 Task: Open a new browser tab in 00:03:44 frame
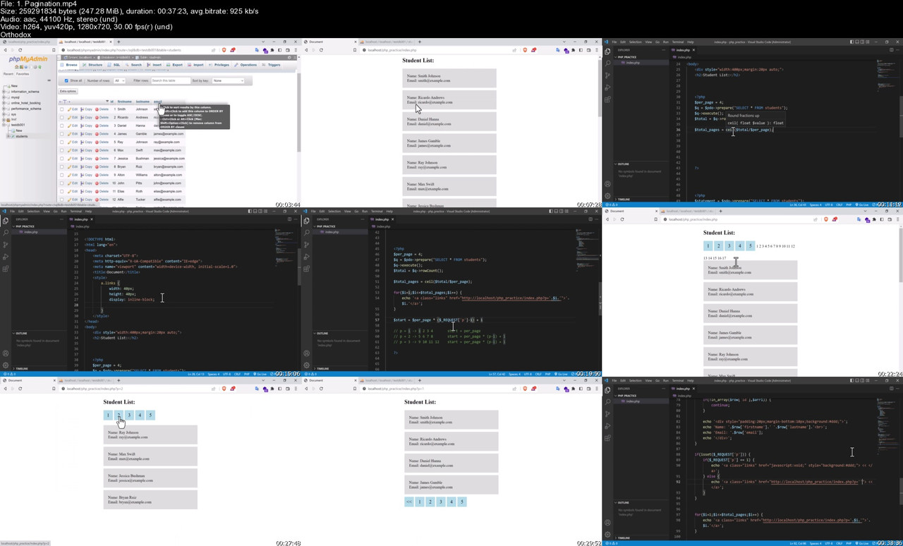coord(119,42)
